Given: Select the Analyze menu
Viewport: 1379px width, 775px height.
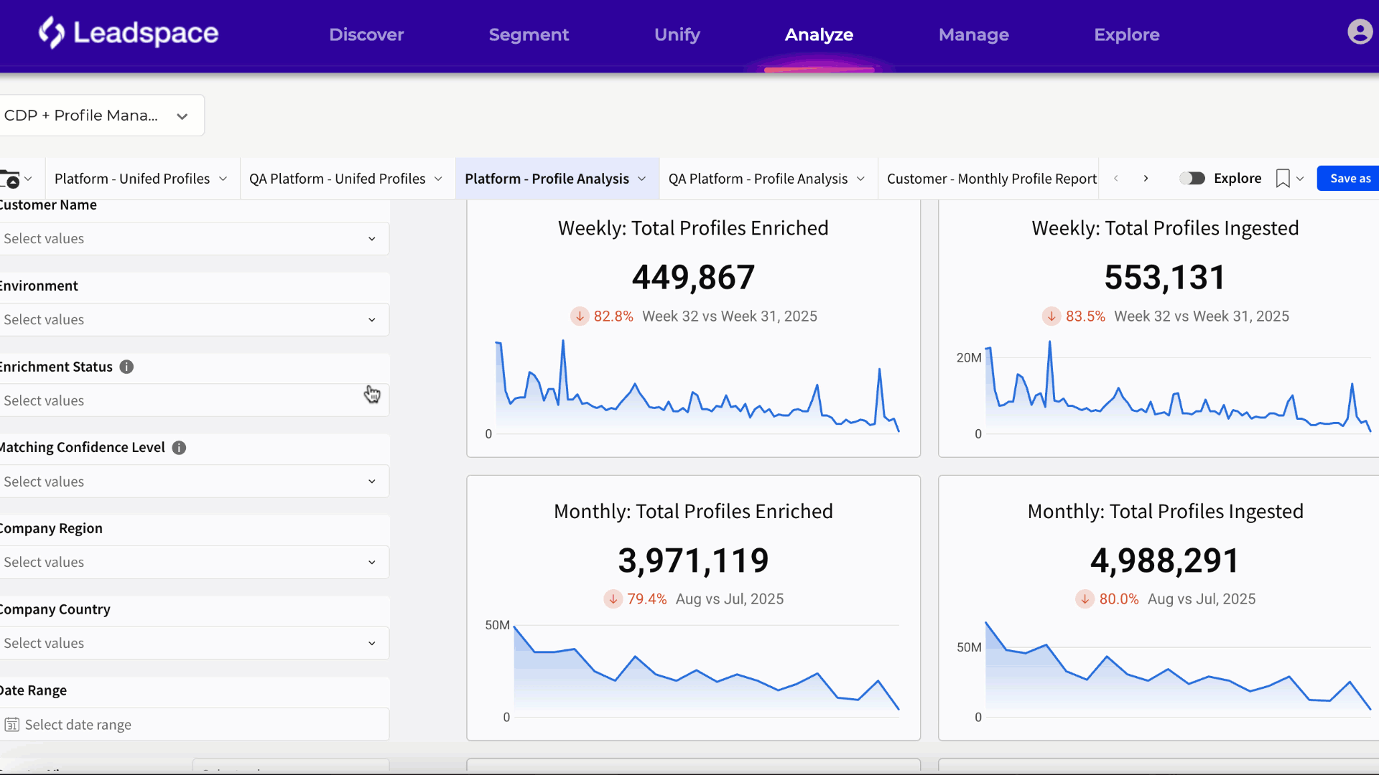Looking at the screenshot, I should tap(819, 34).
